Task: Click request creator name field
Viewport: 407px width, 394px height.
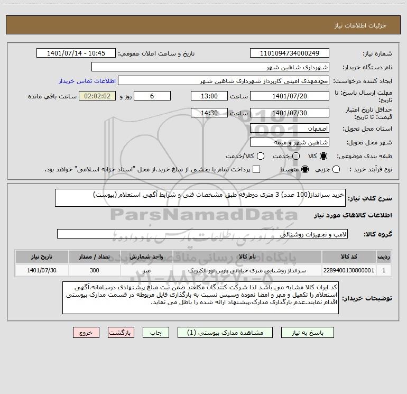Action: point(224,81)
